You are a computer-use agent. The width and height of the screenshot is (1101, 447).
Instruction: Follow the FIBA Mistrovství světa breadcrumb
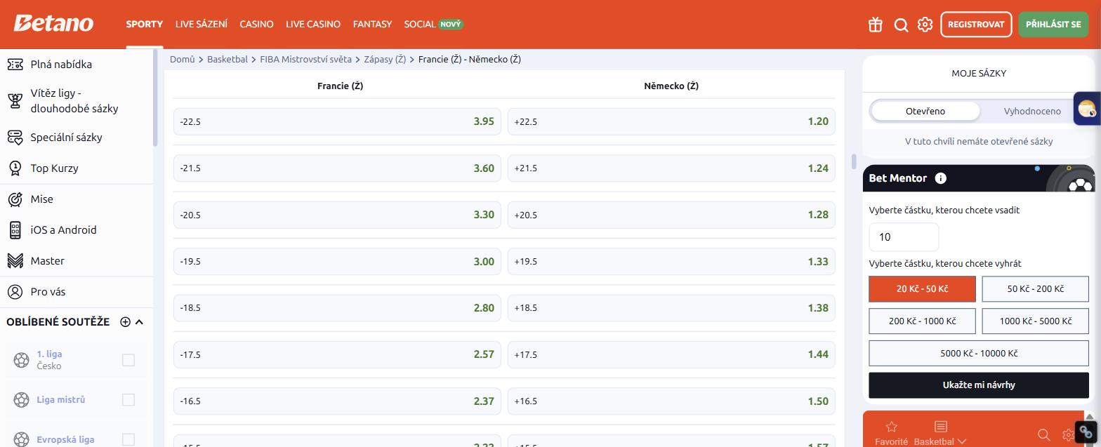(305, 59)
